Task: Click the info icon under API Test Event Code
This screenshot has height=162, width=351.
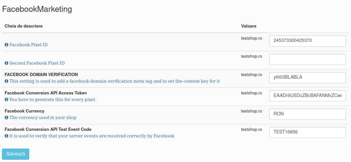Action: [x=7, y=136]
